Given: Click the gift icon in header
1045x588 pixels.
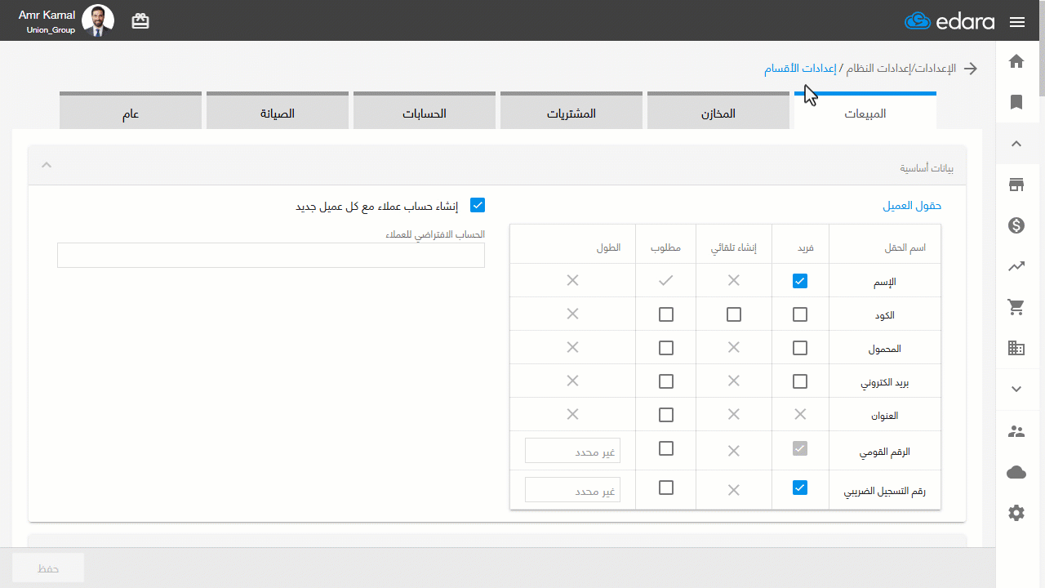Looking at the screenshot, I should (x=140, y=21).
